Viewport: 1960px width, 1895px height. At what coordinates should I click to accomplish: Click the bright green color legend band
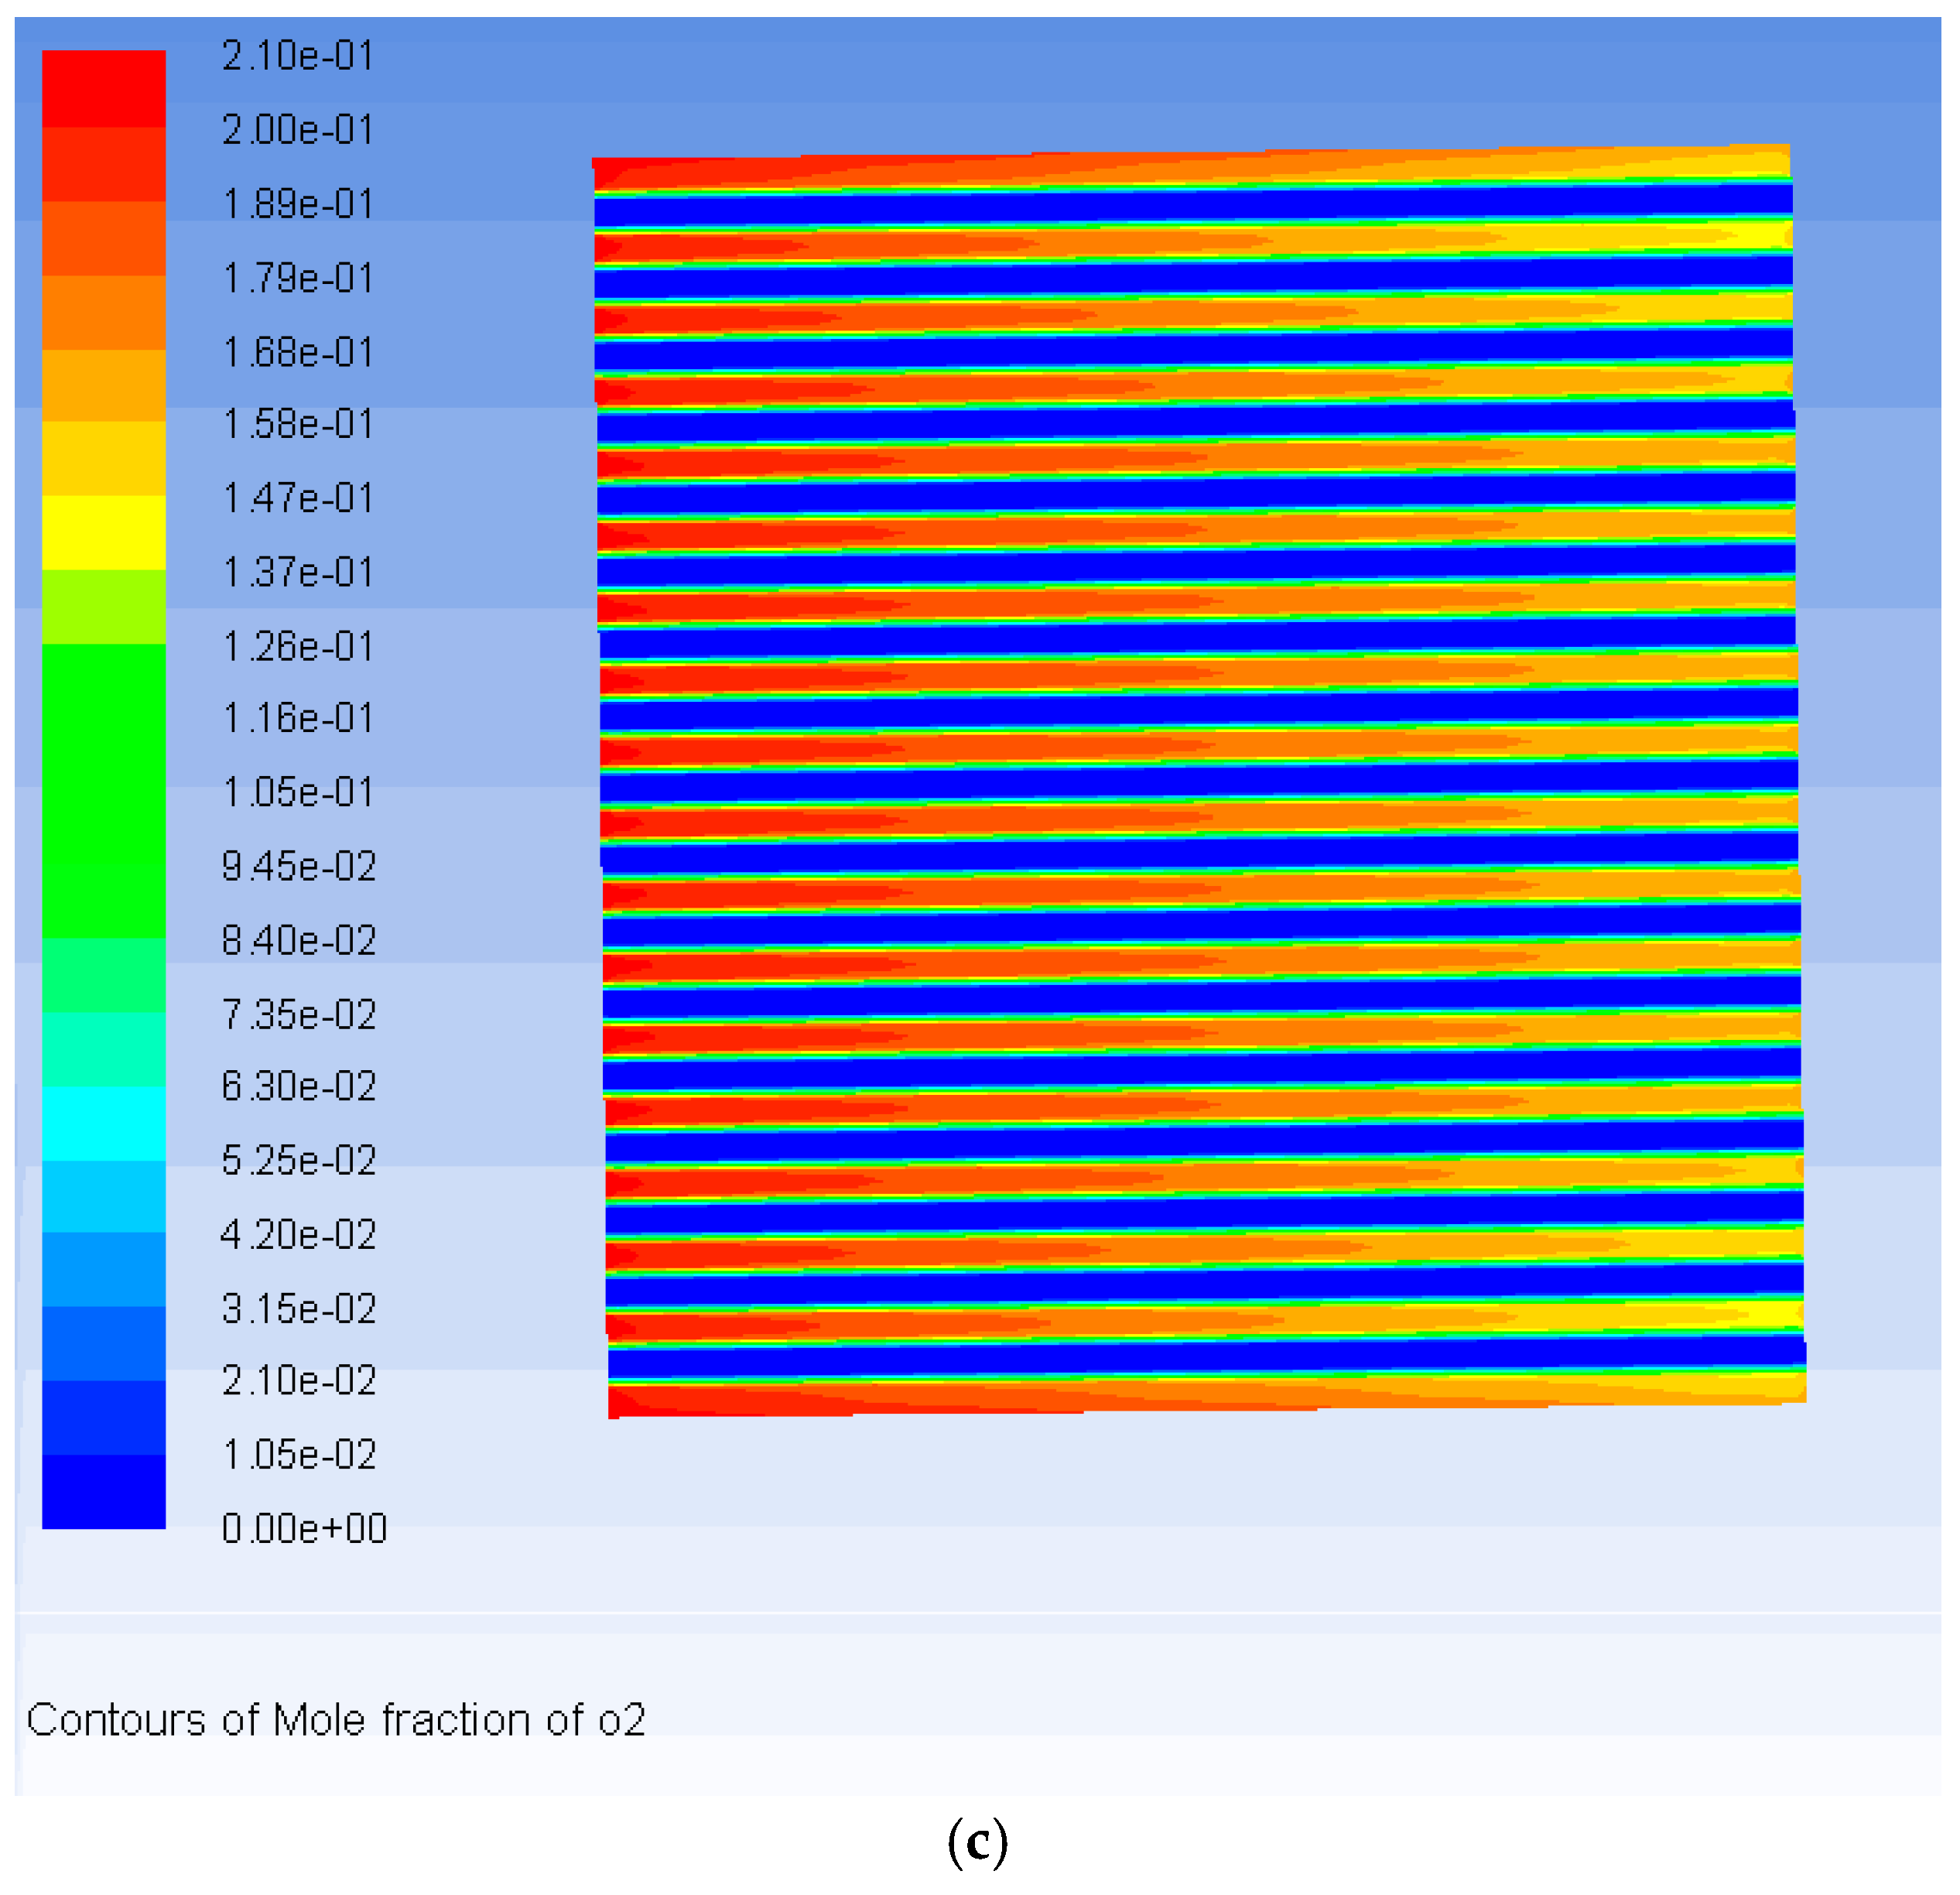[103, 790]
